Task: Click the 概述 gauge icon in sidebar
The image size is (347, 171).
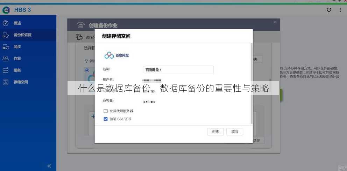Action: point(6,23)
